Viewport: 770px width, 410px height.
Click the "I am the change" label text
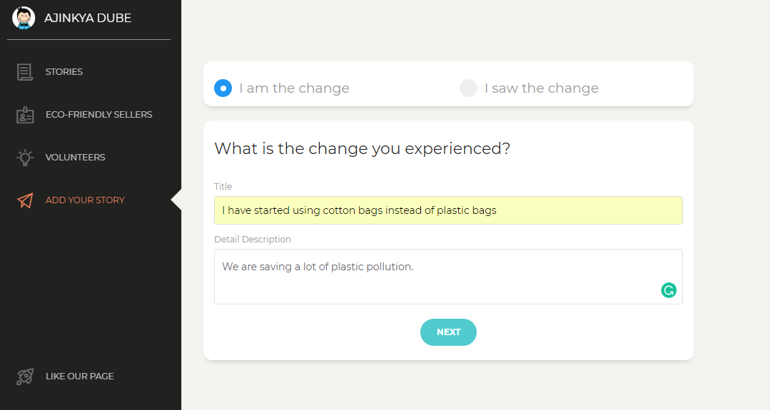[294, 88]
